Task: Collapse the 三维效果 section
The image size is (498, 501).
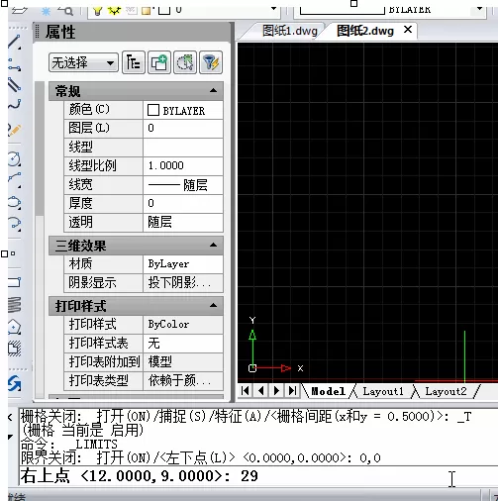Action: click(x=213, y=245)
